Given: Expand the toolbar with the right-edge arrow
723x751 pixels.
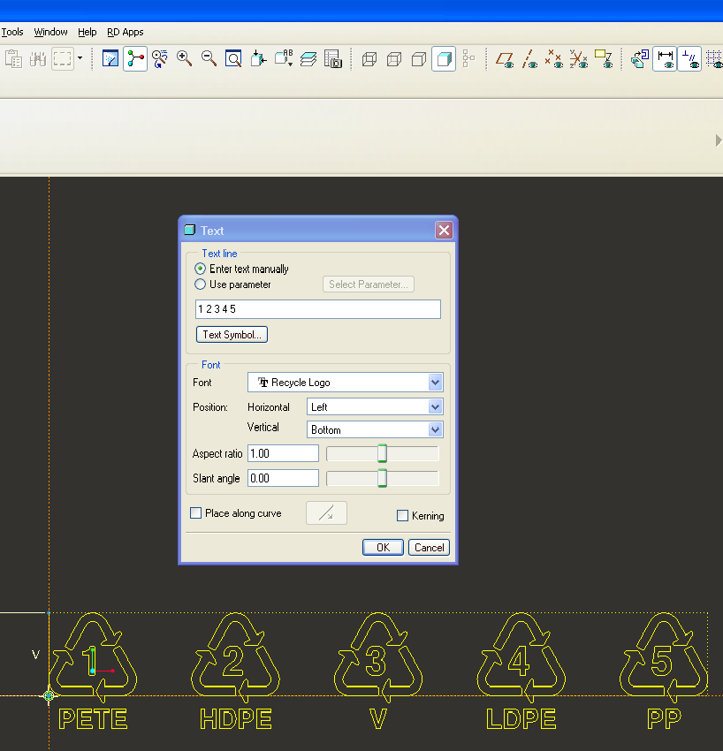Looking at the screenshot, I should click(719, 140).
